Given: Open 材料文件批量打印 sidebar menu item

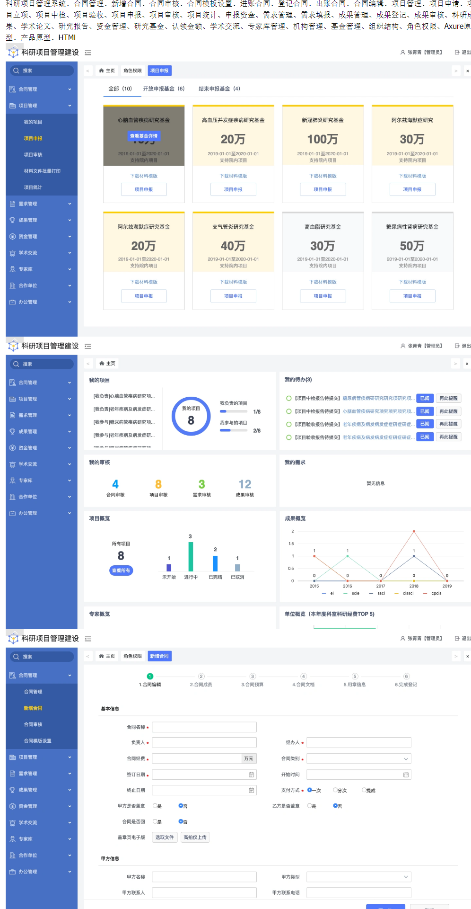Looking at the screenshot, I should click(x=42, y=171).
